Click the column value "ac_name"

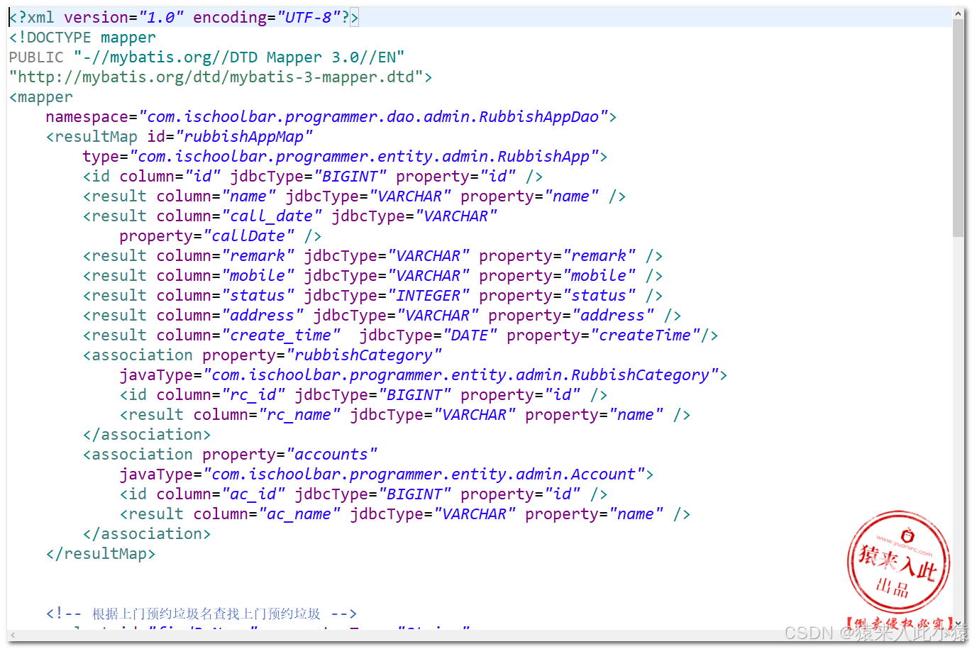(299, 514)
